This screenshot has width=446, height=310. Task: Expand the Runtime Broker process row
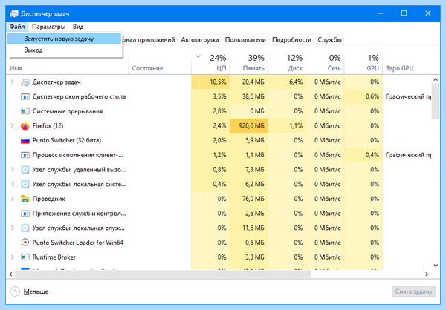click(12, 257)
